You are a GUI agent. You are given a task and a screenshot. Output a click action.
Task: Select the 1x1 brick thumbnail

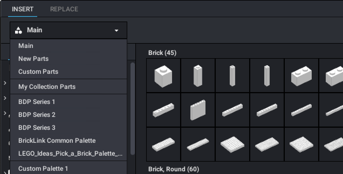tap(163, 75)
